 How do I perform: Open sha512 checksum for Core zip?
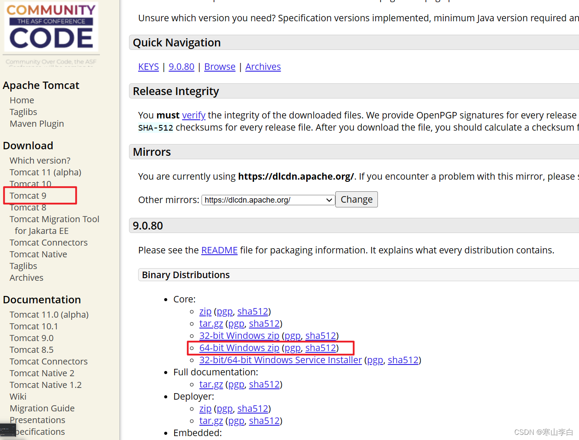[x=253, y=312]
